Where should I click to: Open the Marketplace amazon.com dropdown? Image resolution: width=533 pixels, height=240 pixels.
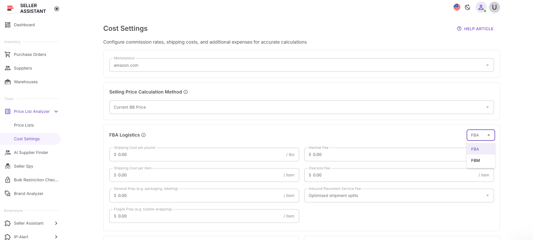(301, 65)
